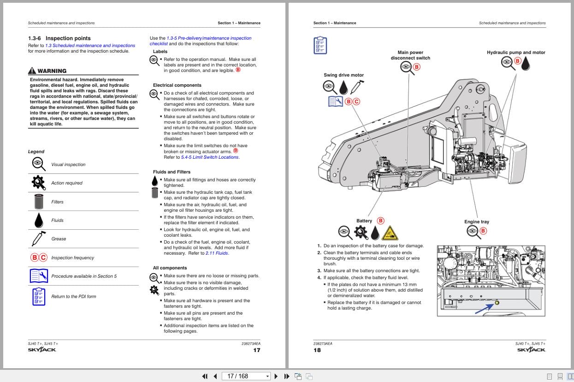This screenshot has width=574, height=382.
Task: Click the Skyjack logo on page 17
Action: click(42, 350)
